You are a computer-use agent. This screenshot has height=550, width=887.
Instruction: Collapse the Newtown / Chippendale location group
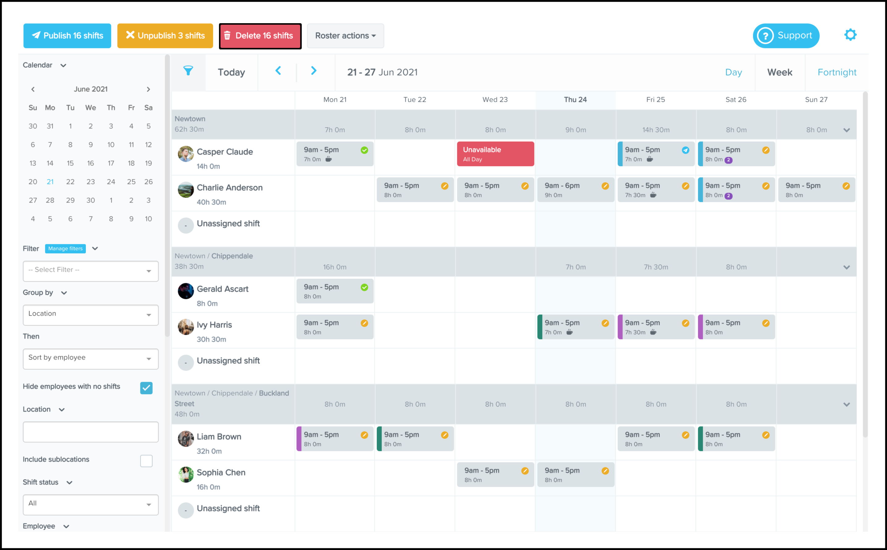click(846, 267)
